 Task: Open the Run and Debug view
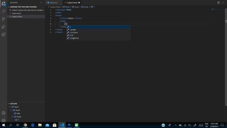click(4, 27)
